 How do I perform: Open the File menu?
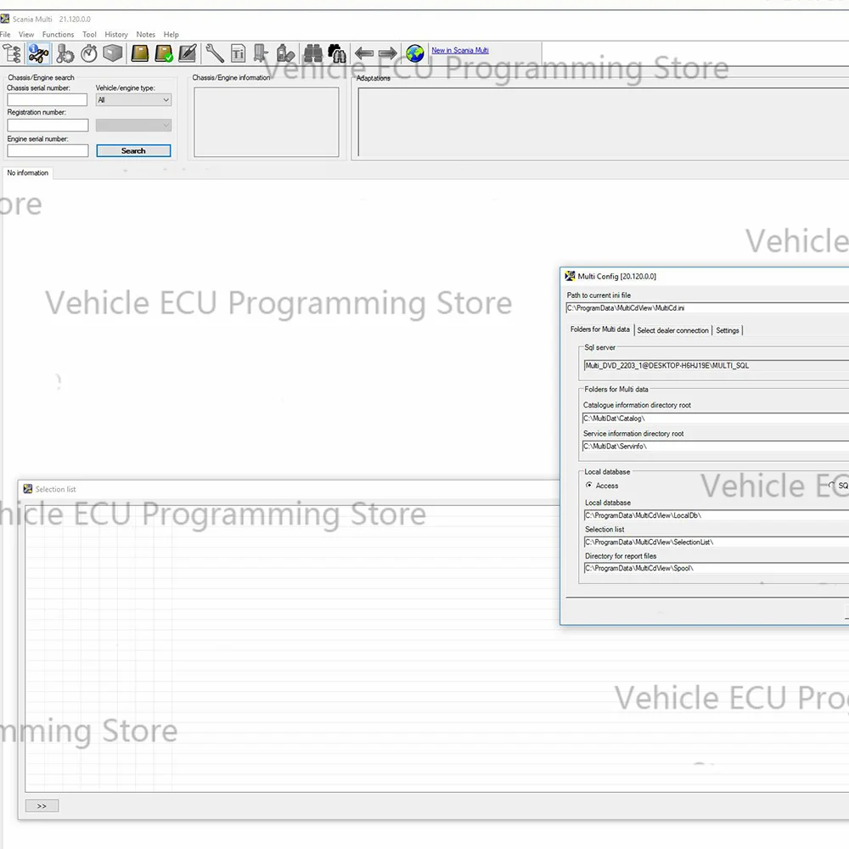[x=5, y=34]
